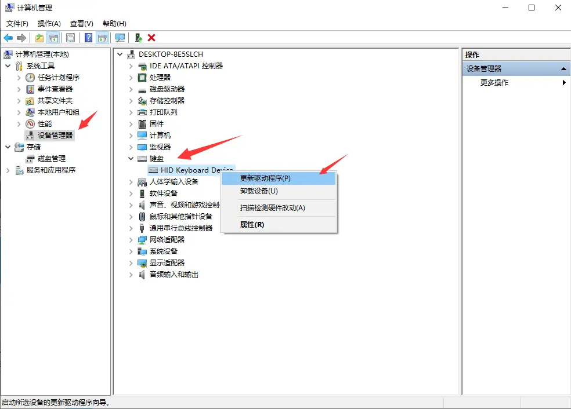Collapse the 键盘 category node
The height and width of the screenshot is (409, 571).
point(131,159)
